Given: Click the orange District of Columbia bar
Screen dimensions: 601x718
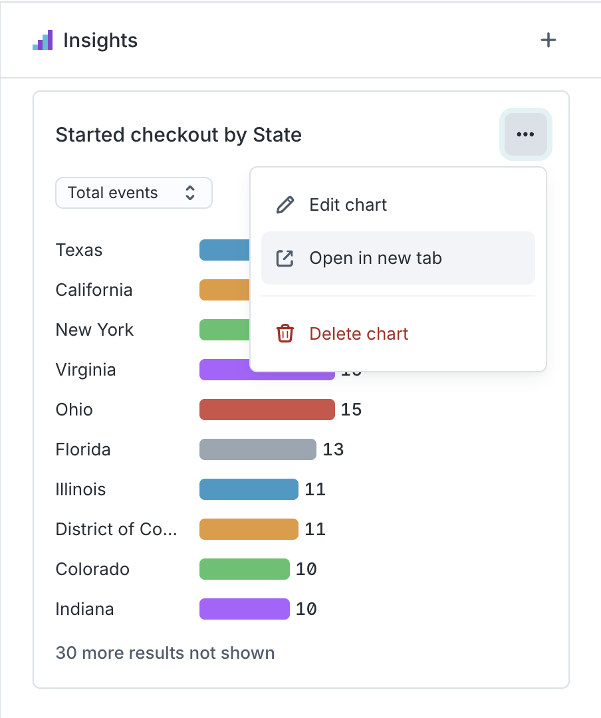Looking at the screenshot, I should click(x=249, y=529).
